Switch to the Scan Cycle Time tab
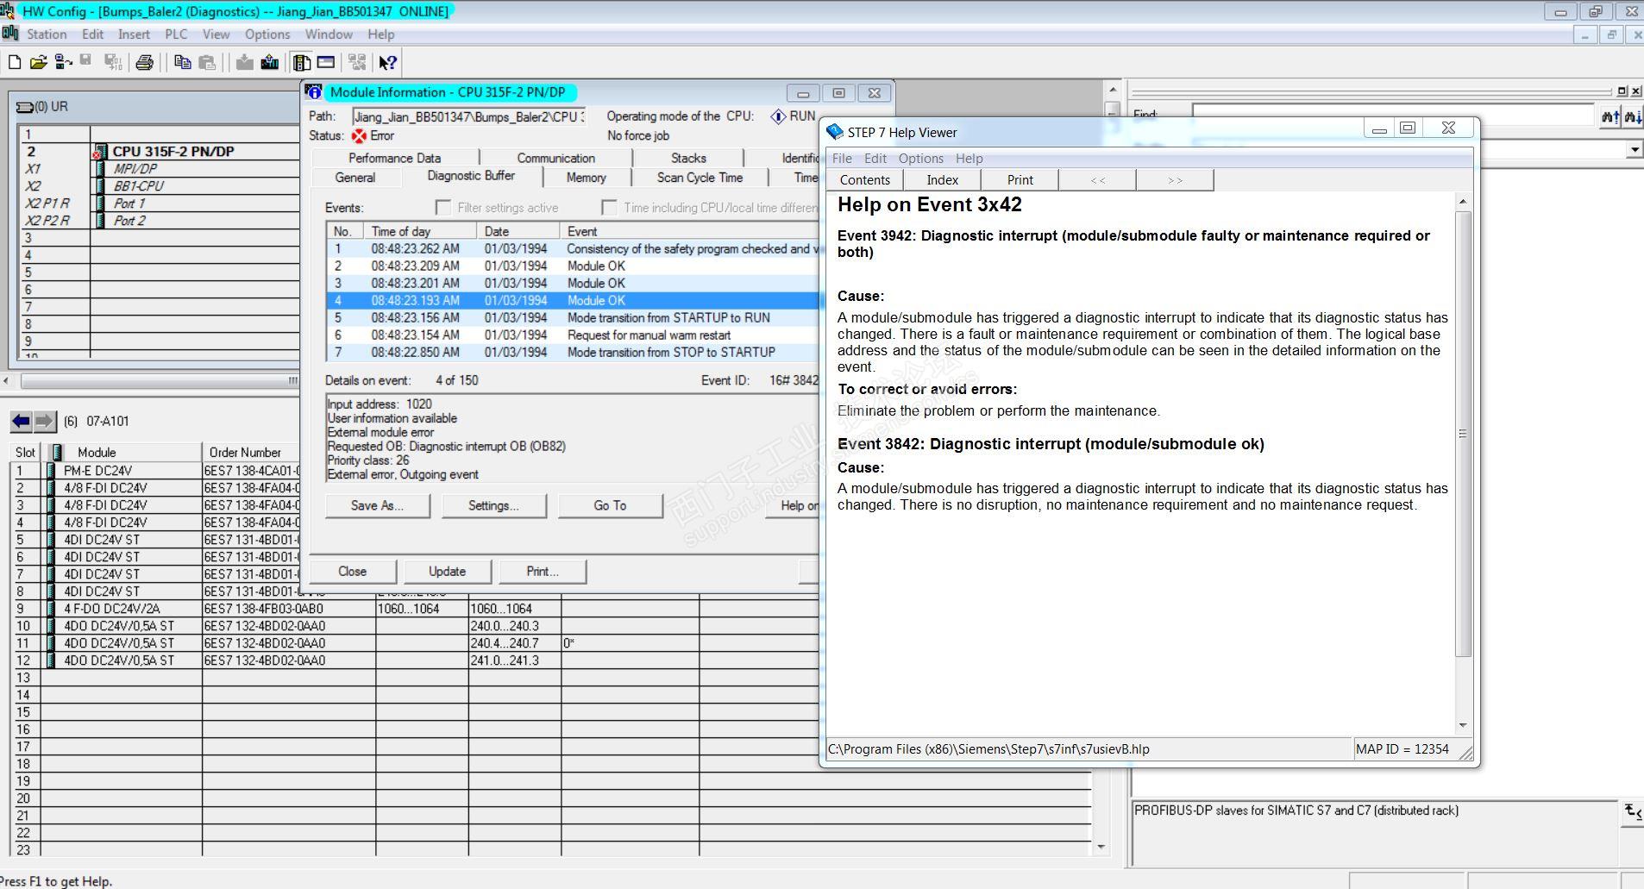This screenshot has width=1644, height=889. (x=699, y=178)
